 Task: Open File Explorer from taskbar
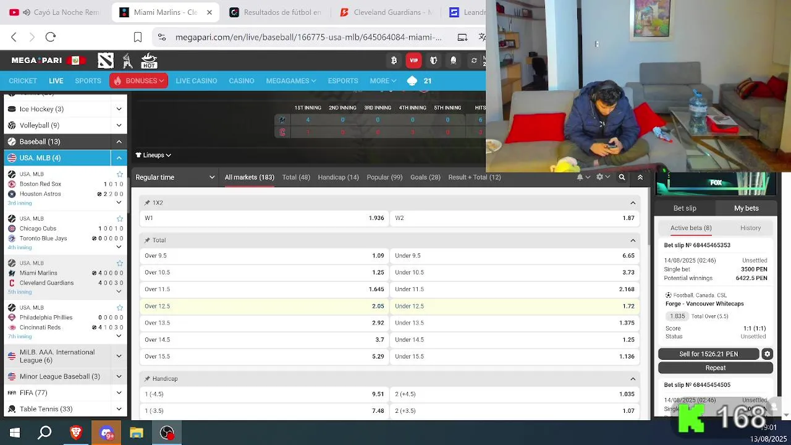[x=137, y=433]
